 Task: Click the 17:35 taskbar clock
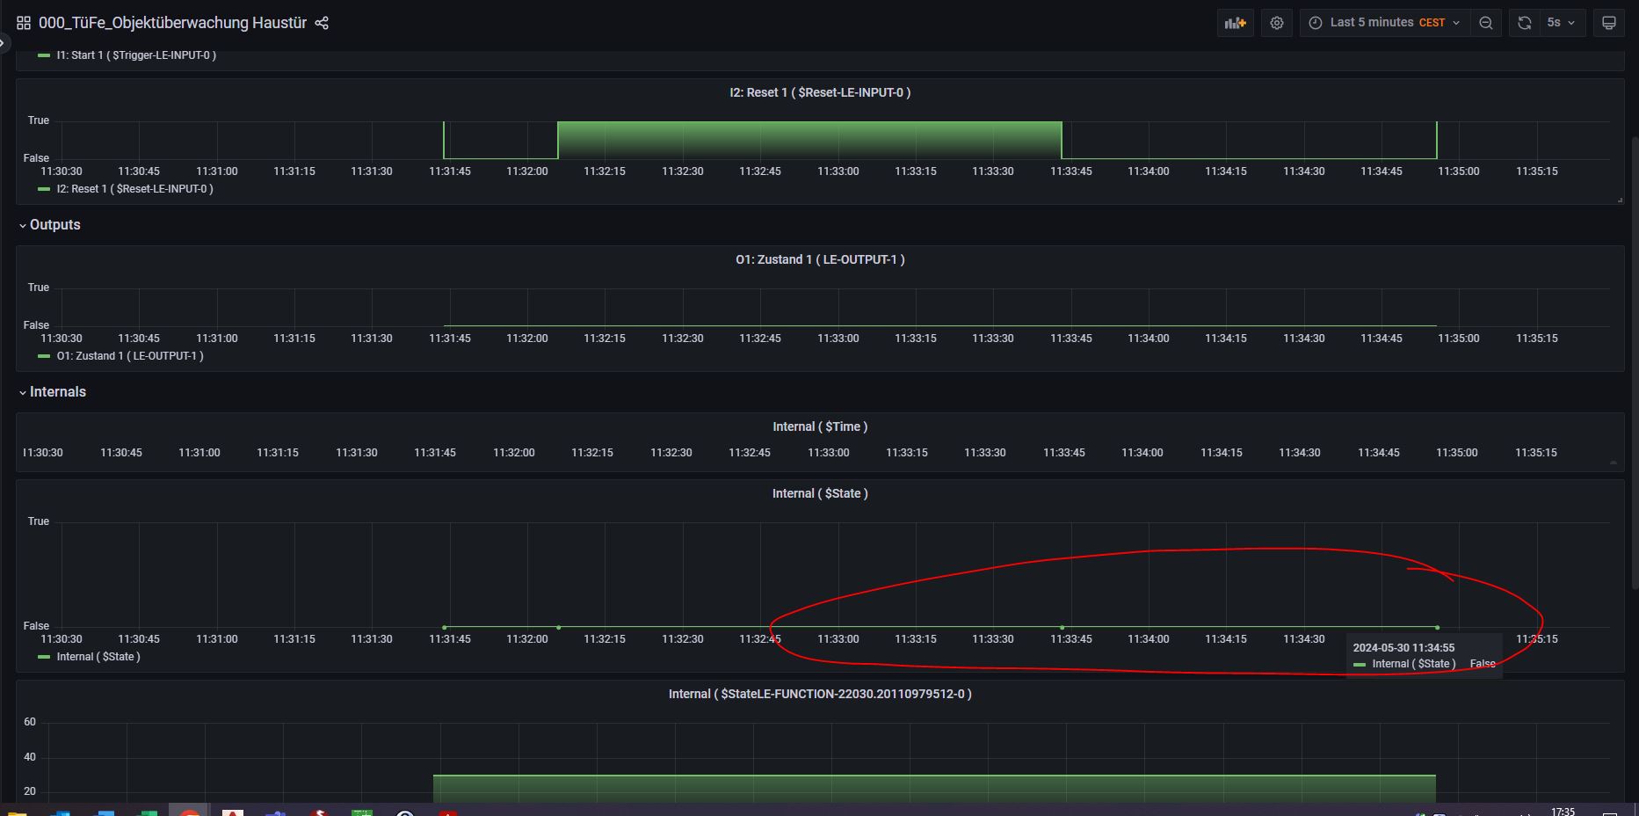1563,811
